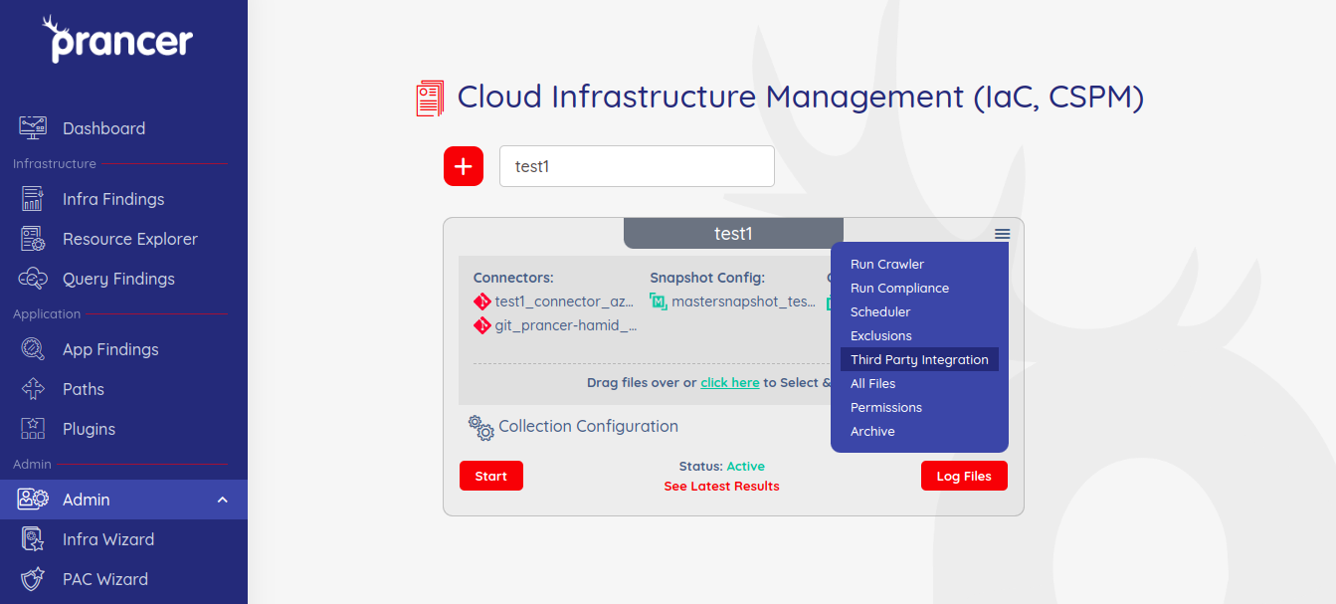Click the Start button
The width and height of the screenshot is (1336, 604).
click(491, 476)
